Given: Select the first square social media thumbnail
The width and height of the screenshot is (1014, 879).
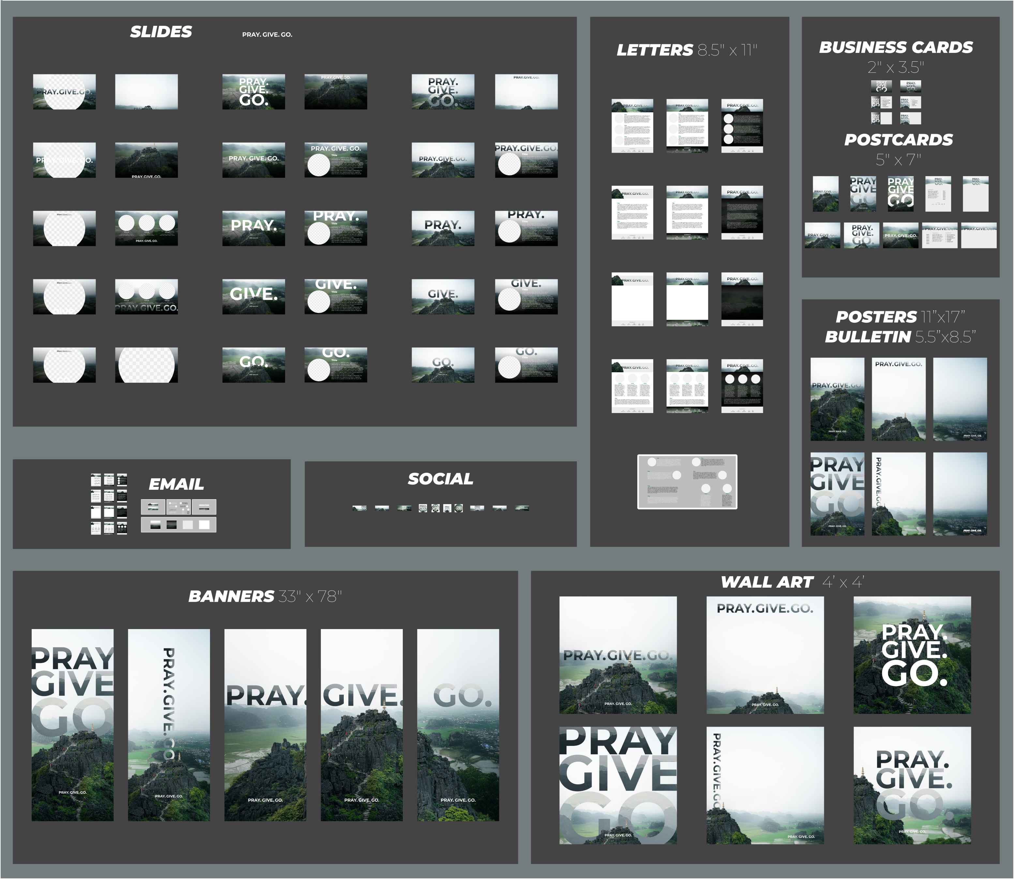Looking at the screenshot, I should [423, 508].
